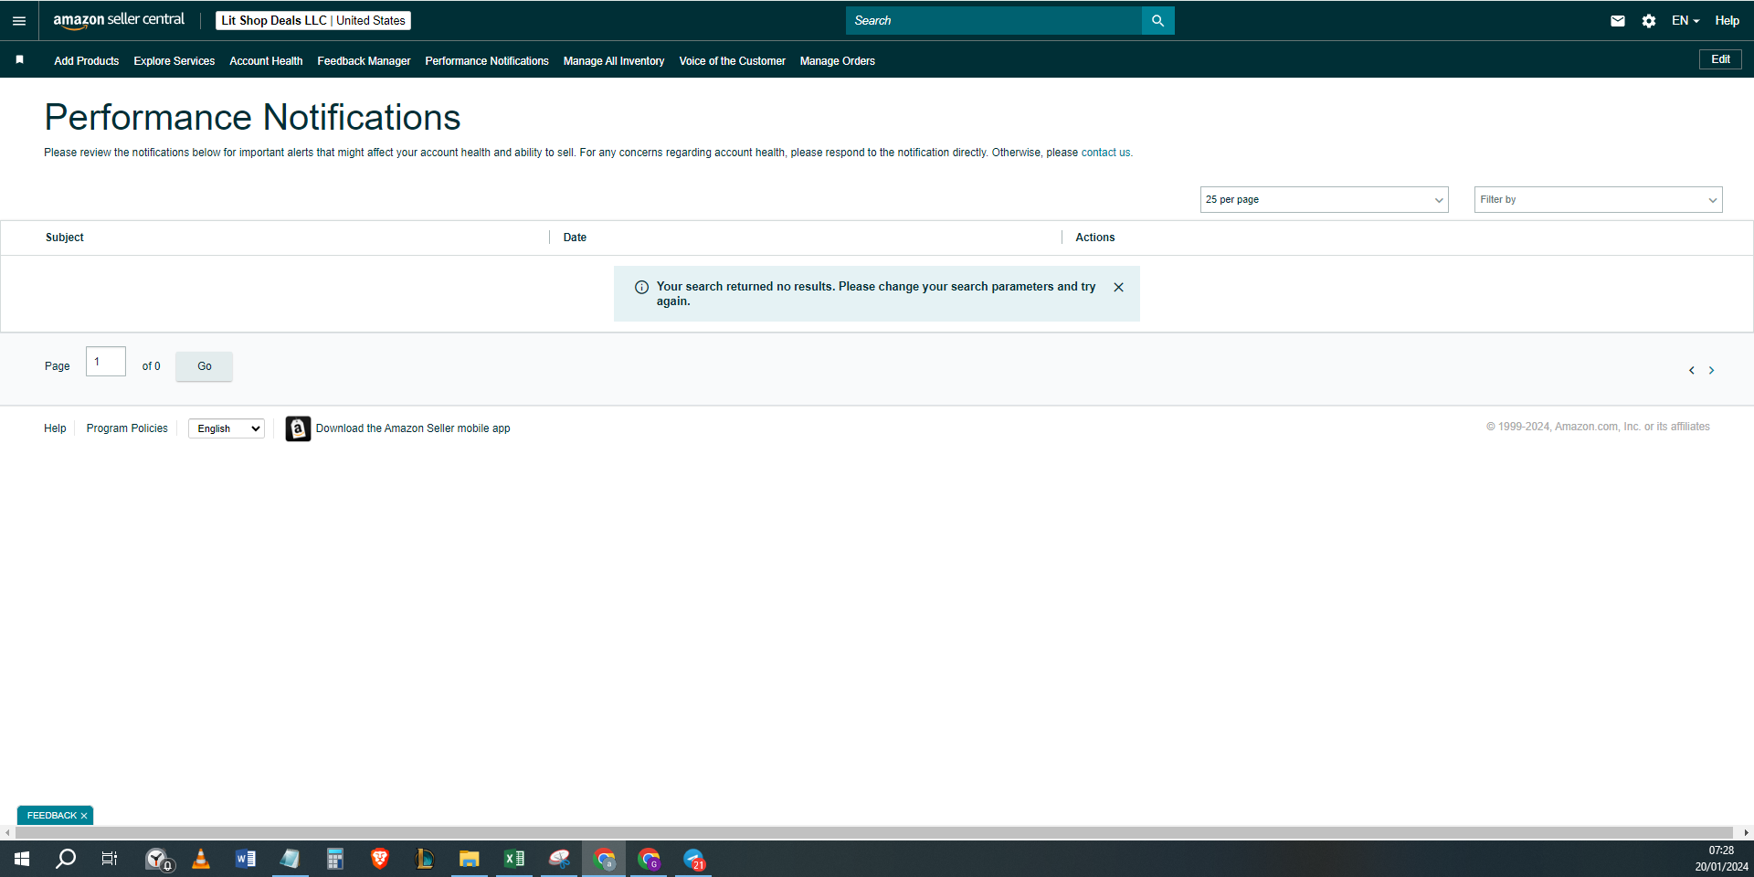Open the settings gear icon
The image size is (1754, 877).
pos(1649,21)
